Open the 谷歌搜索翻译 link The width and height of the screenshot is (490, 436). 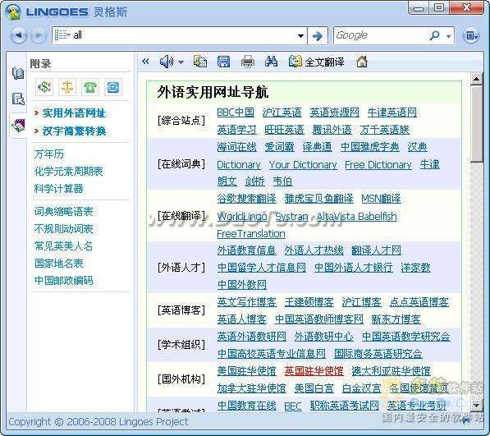coord(246,199)
